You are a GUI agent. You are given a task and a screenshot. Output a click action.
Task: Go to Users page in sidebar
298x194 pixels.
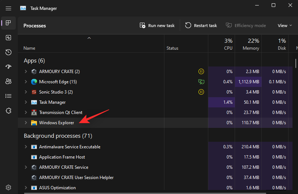[8, 81]
